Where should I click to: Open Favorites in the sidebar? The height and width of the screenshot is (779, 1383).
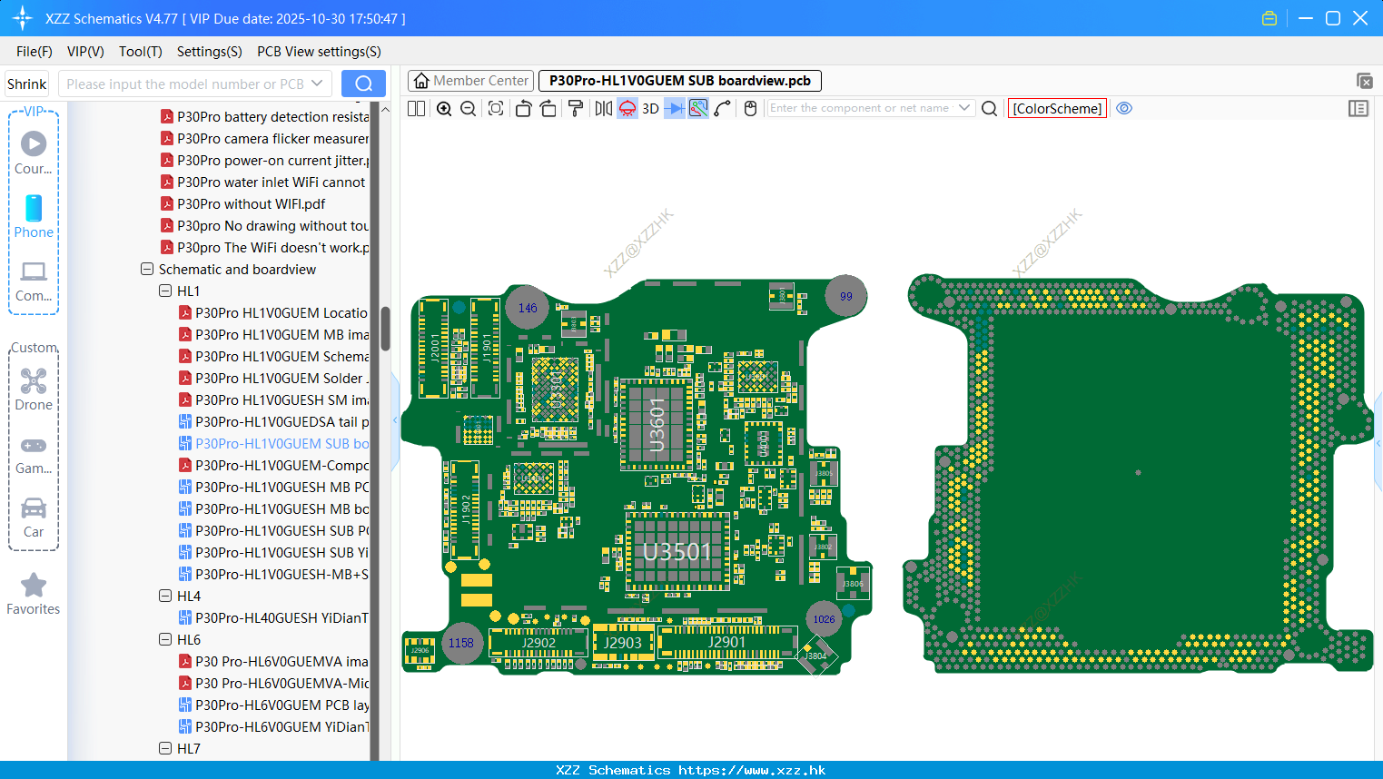pyautogui.click(x=34, y=595)
